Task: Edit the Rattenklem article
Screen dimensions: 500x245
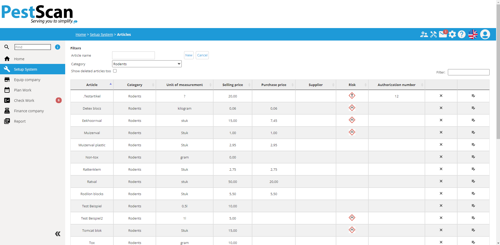Action: click(x=473, y=169)
